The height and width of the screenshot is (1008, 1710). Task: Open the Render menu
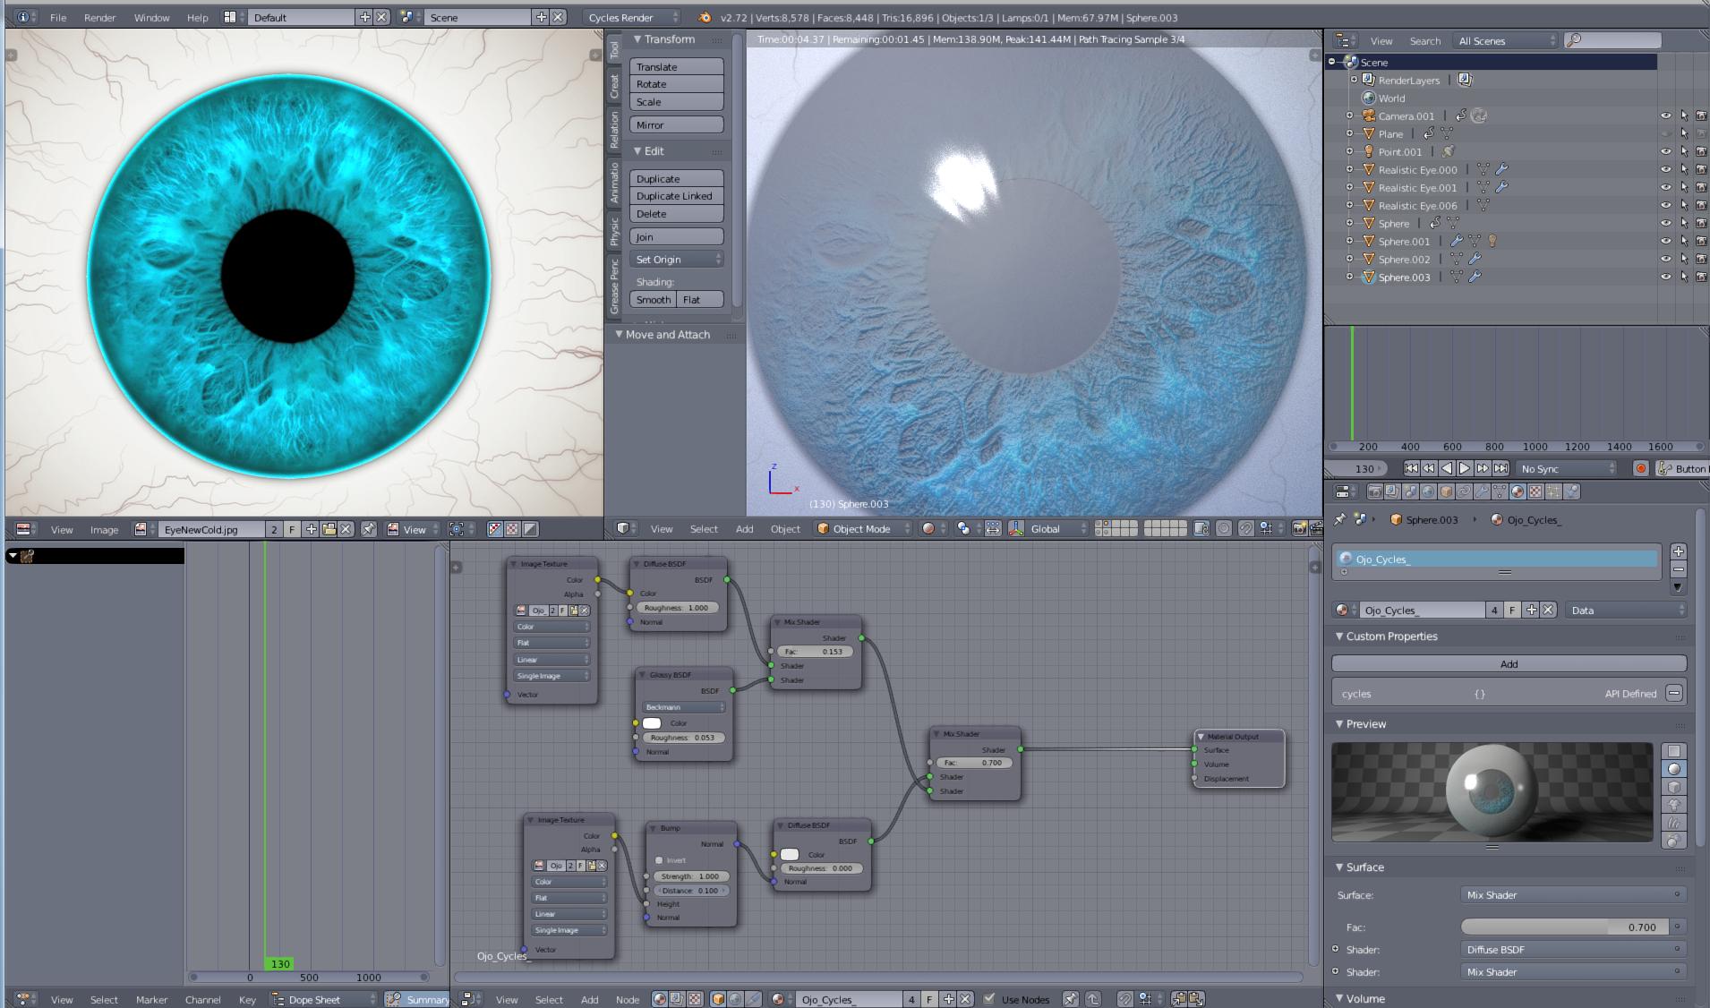point(99,17)
